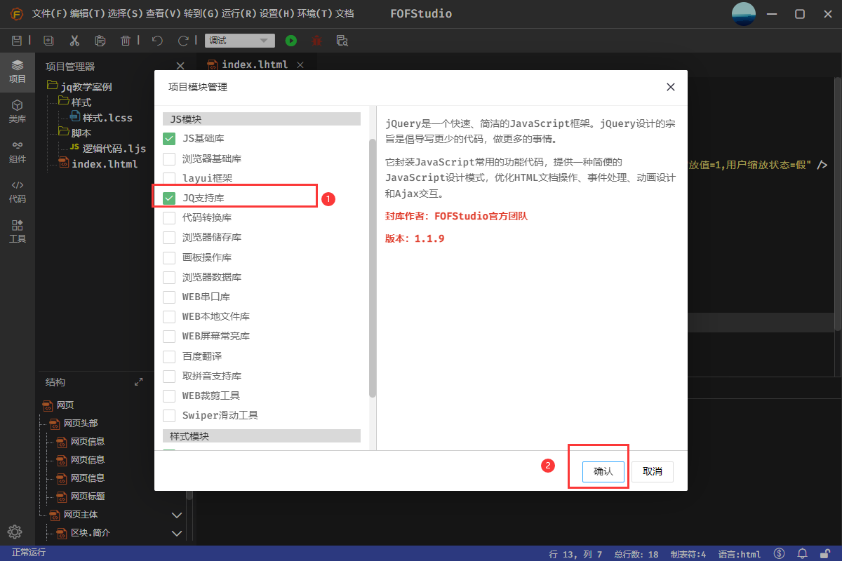Open the 编辑(T) menu
This screenshot has width=842, height=561.
click(87, 14)
